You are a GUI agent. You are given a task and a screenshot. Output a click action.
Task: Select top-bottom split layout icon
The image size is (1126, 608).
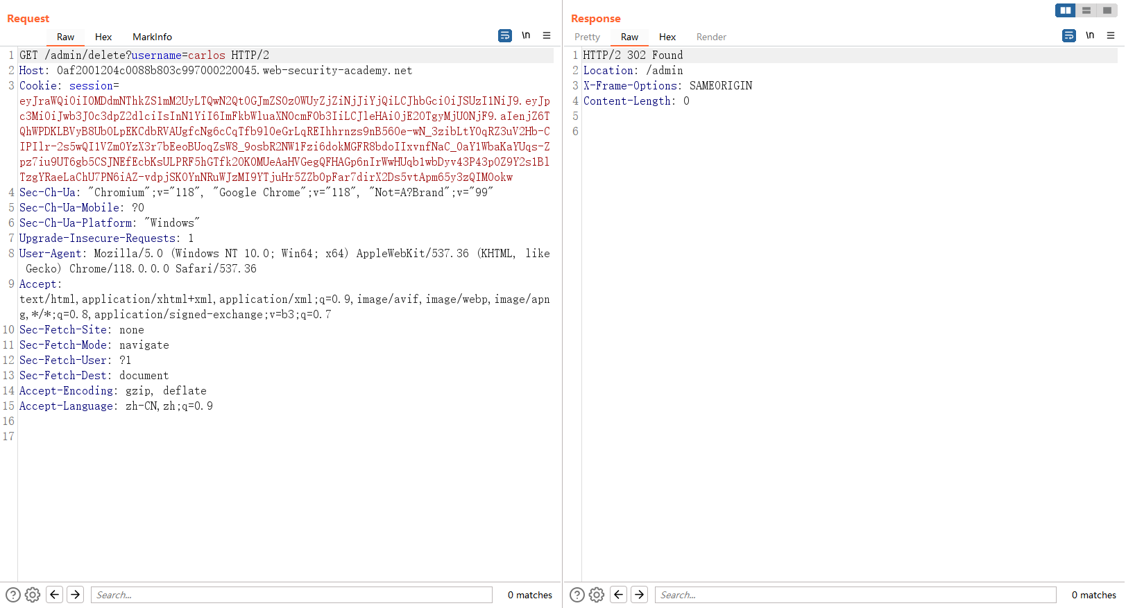coord(1086,10)
